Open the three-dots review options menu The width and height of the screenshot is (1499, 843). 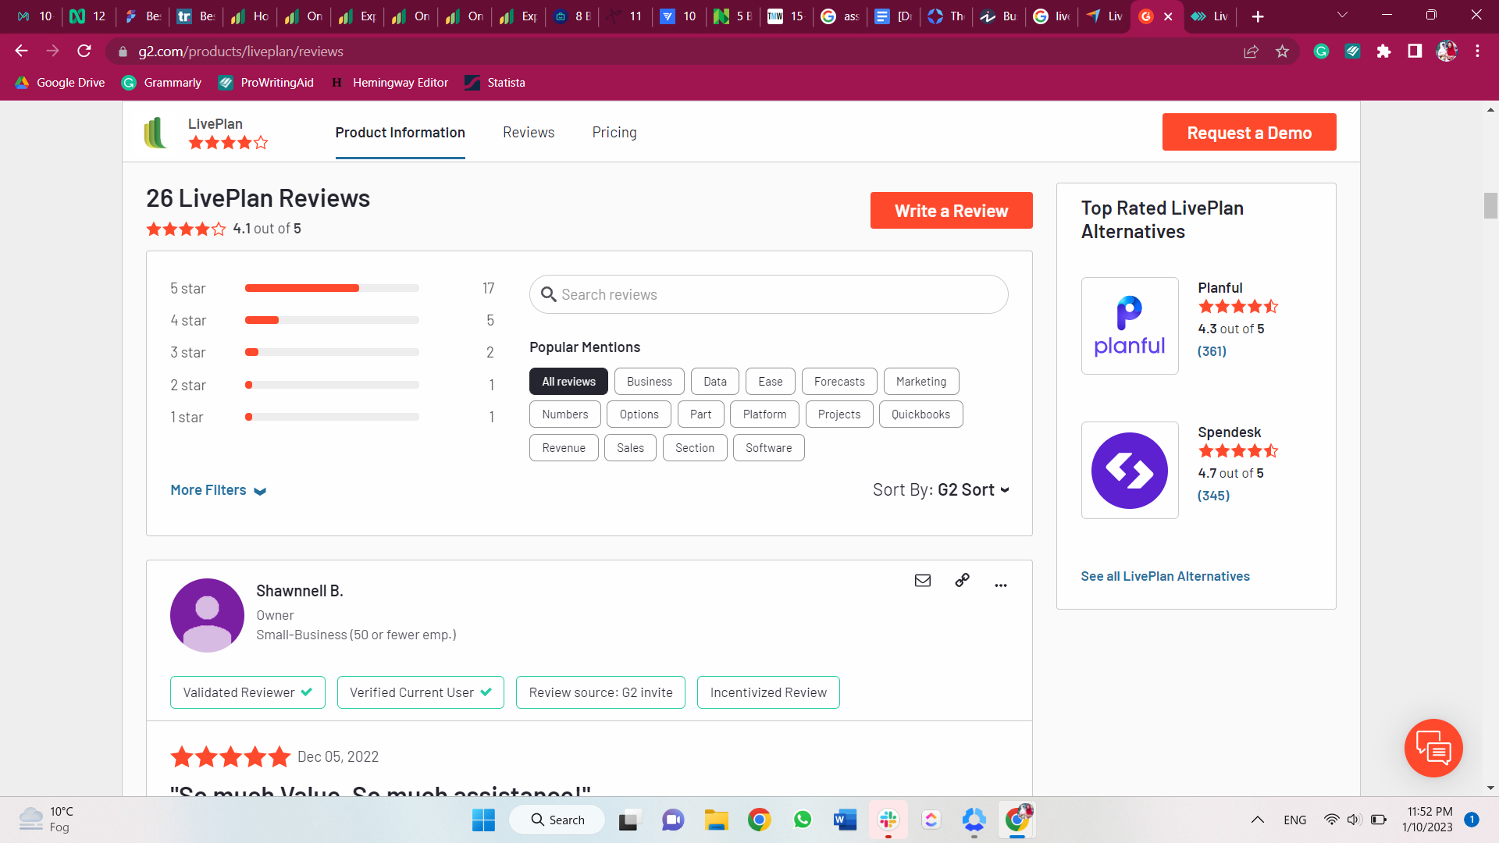(x=1001, y=584)
